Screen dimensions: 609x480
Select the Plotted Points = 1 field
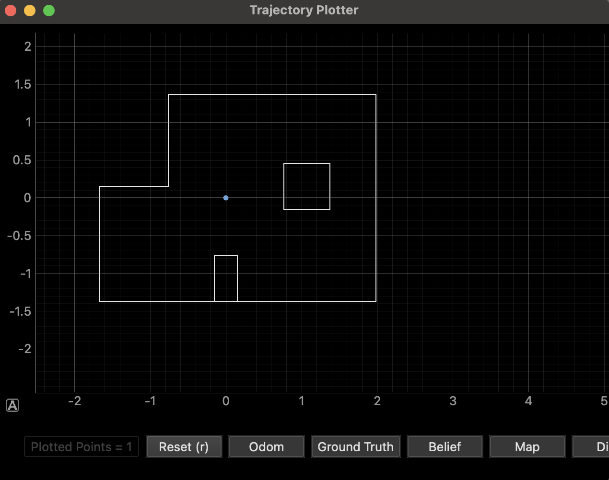tap(82, 447)
